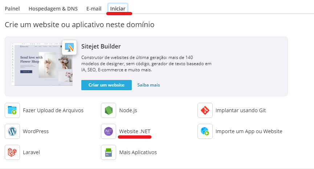
Task: Open the Node.js text link
Action: click(128, 110)
